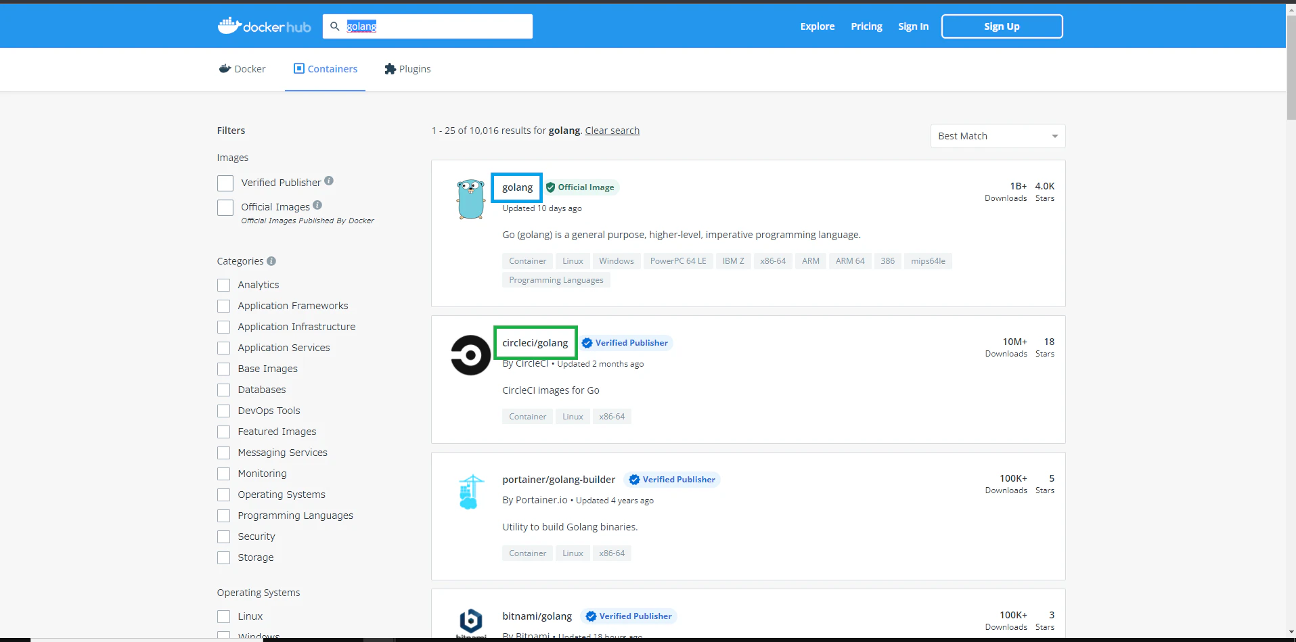Click the Official Images info icon
The width and height of the screenshot is (1296, 642).
(317, 205)
